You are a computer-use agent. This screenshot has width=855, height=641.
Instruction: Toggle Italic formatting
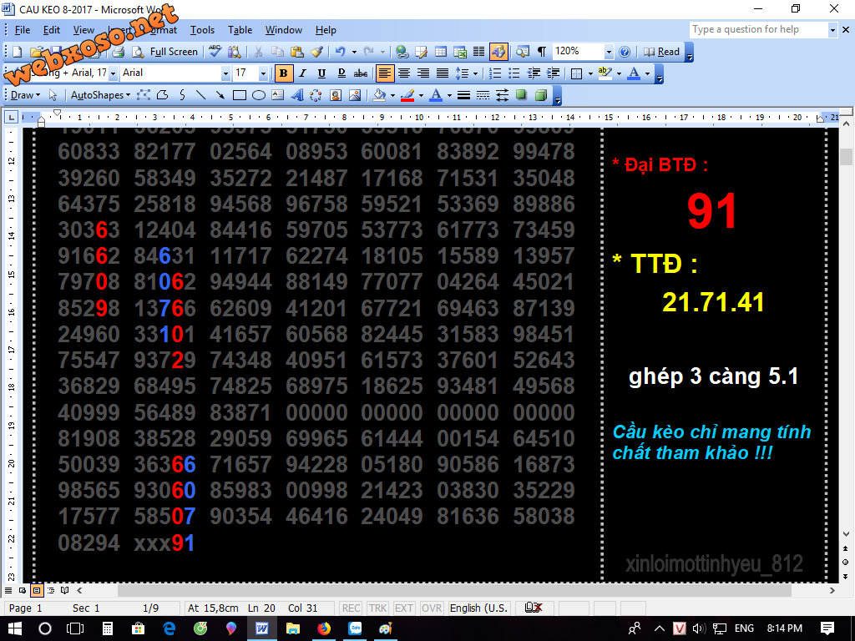[302, 73]
